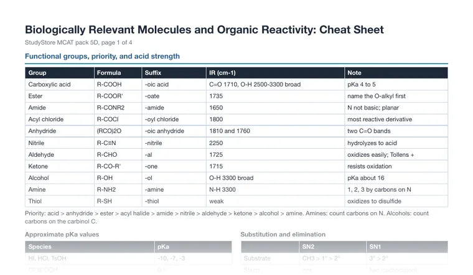Click the 'SN2' column header

click(332, 246)
